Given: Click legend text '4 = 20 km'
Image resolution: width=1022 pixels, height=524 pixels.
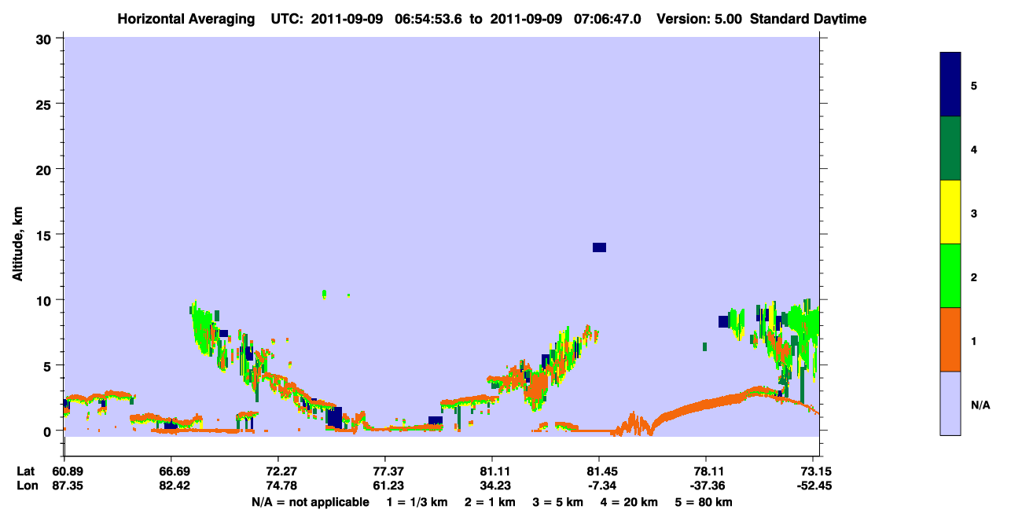Looking at the screenshot, I should (x=630, y=502).
